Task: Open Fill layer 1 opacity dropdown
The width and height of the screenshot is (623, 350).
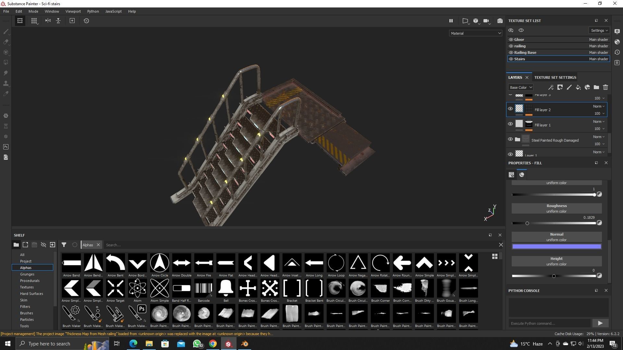Action: (599, 129)
